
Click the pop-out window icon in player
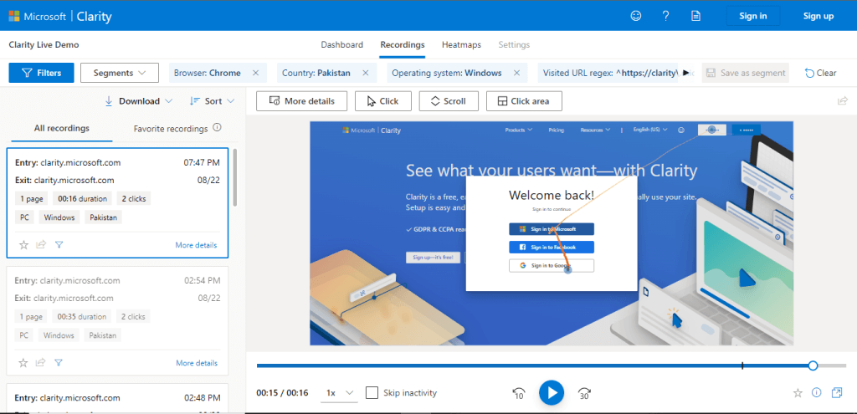tap(836, 393)
